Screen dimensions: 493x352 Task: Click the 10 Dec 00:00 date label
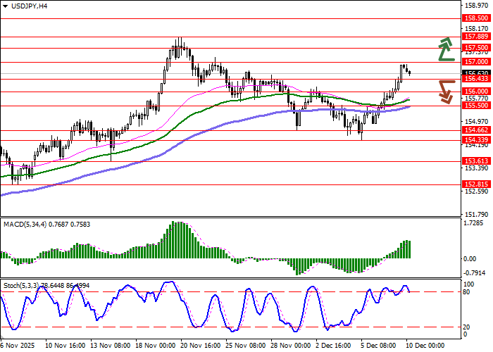pos(425,346)
